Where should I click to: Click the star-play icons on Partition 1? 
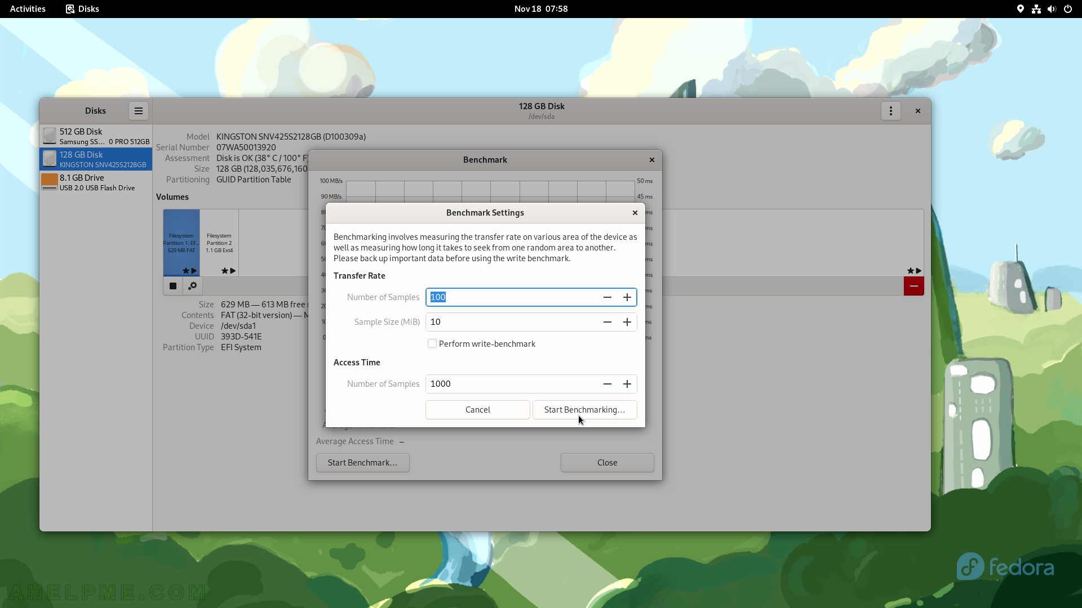tap(189, 271)
